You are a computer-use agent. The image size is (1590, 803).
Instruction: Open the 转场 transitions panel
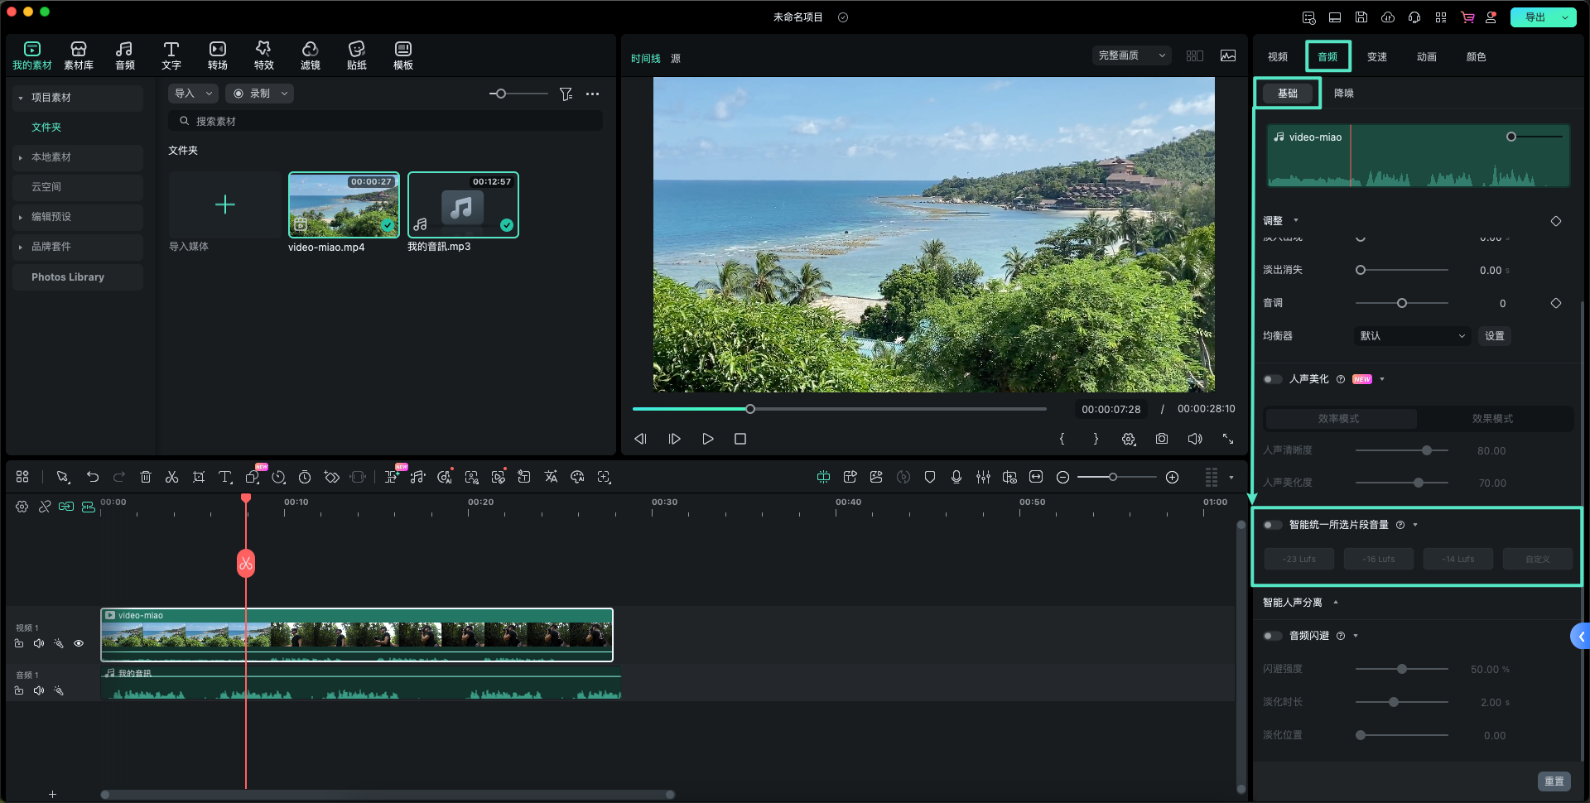217,55
